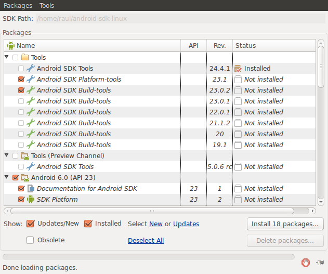The width and height of the screenshot is (328, 274).
Task: Click wrench icon for Build-tools 23.0.2
Action: tap(31, 90)
